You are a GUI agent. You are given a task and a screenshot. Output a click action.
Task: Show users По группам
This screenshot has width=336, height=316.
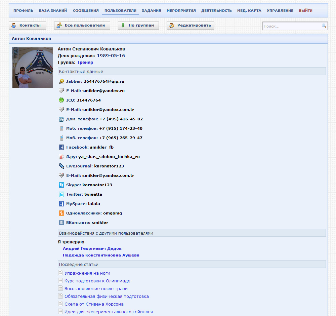[138, 26]
